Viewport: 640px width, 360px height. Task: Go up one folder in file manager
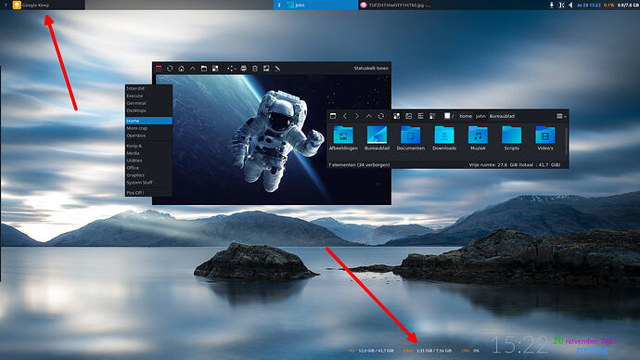point(368,116)
